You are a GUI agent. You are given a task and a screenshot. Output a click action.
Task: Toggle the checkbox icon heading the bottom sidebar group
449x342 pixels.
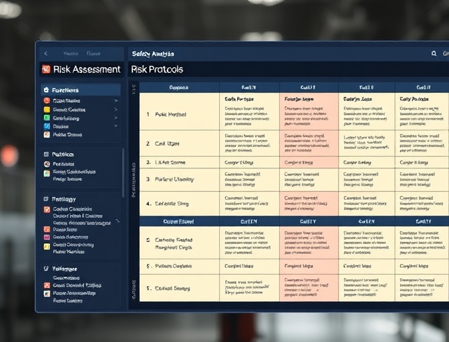[x=46, y=269]
